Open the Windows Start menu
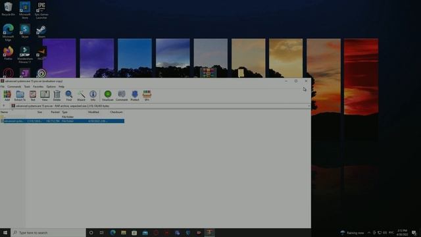Image resolution: width=421 pixels, height=237 pixels. (x=5, y=232)
